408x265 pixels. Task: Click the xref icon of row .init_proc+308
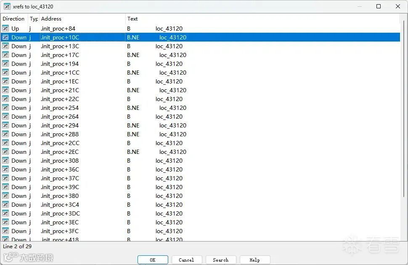coord(5,161)
